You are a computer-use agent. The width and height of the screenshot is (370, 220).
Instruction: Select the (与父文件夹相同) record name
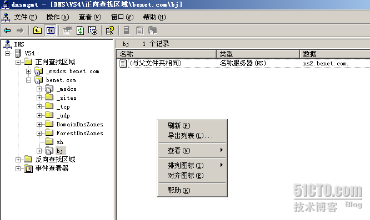point(156,63)
